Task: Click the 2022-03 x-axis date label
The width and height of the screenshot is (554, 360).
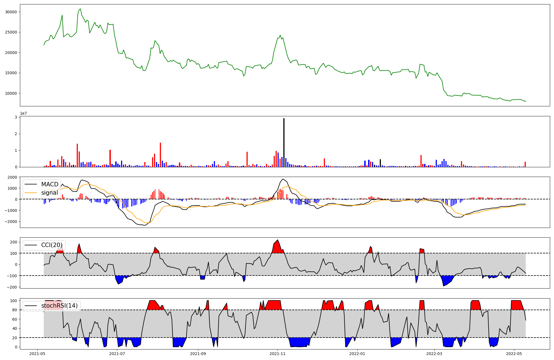Action: point(434,354)
